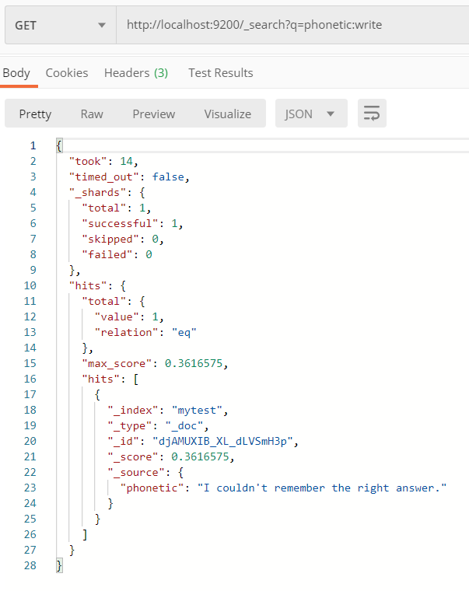Click the "_score": 0.3616575 line
The image size is (469, 591).
pos(171,456)
